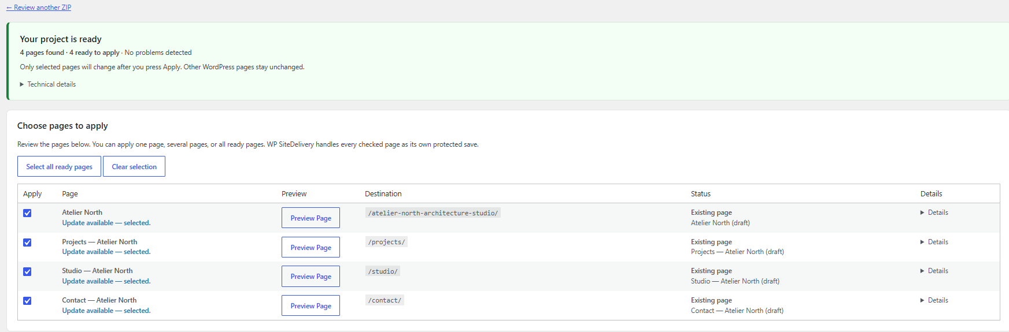
Task: Click Select all ready pages button
Action: pos(59,166)
